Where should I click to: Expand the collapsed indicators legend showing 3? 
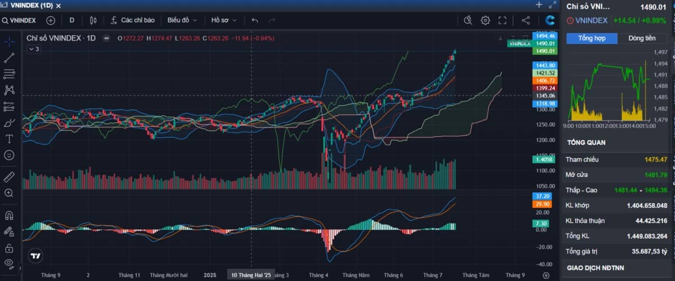click(x=34, y=49)
